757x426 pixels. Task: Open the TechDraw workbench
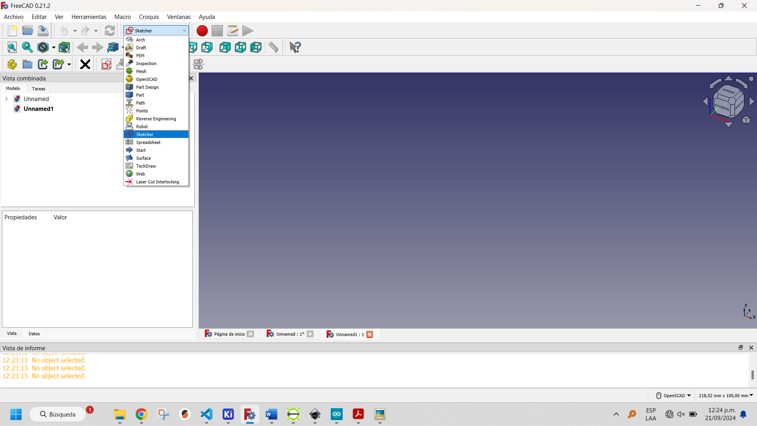point(145,165)
